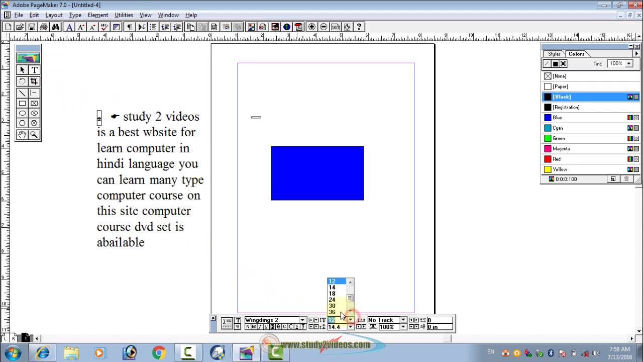Open the leading 14.4 dropdown
The height and width of the screenshot is (362, 643).
tap(351, 327)
